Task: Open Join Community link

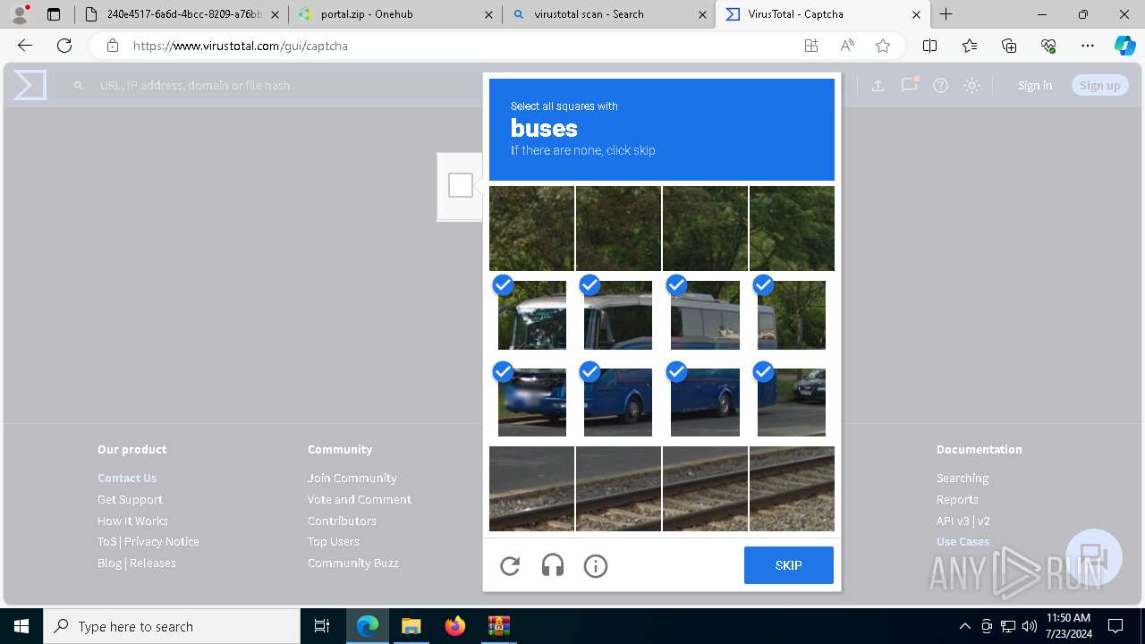Action: [352, 478]
